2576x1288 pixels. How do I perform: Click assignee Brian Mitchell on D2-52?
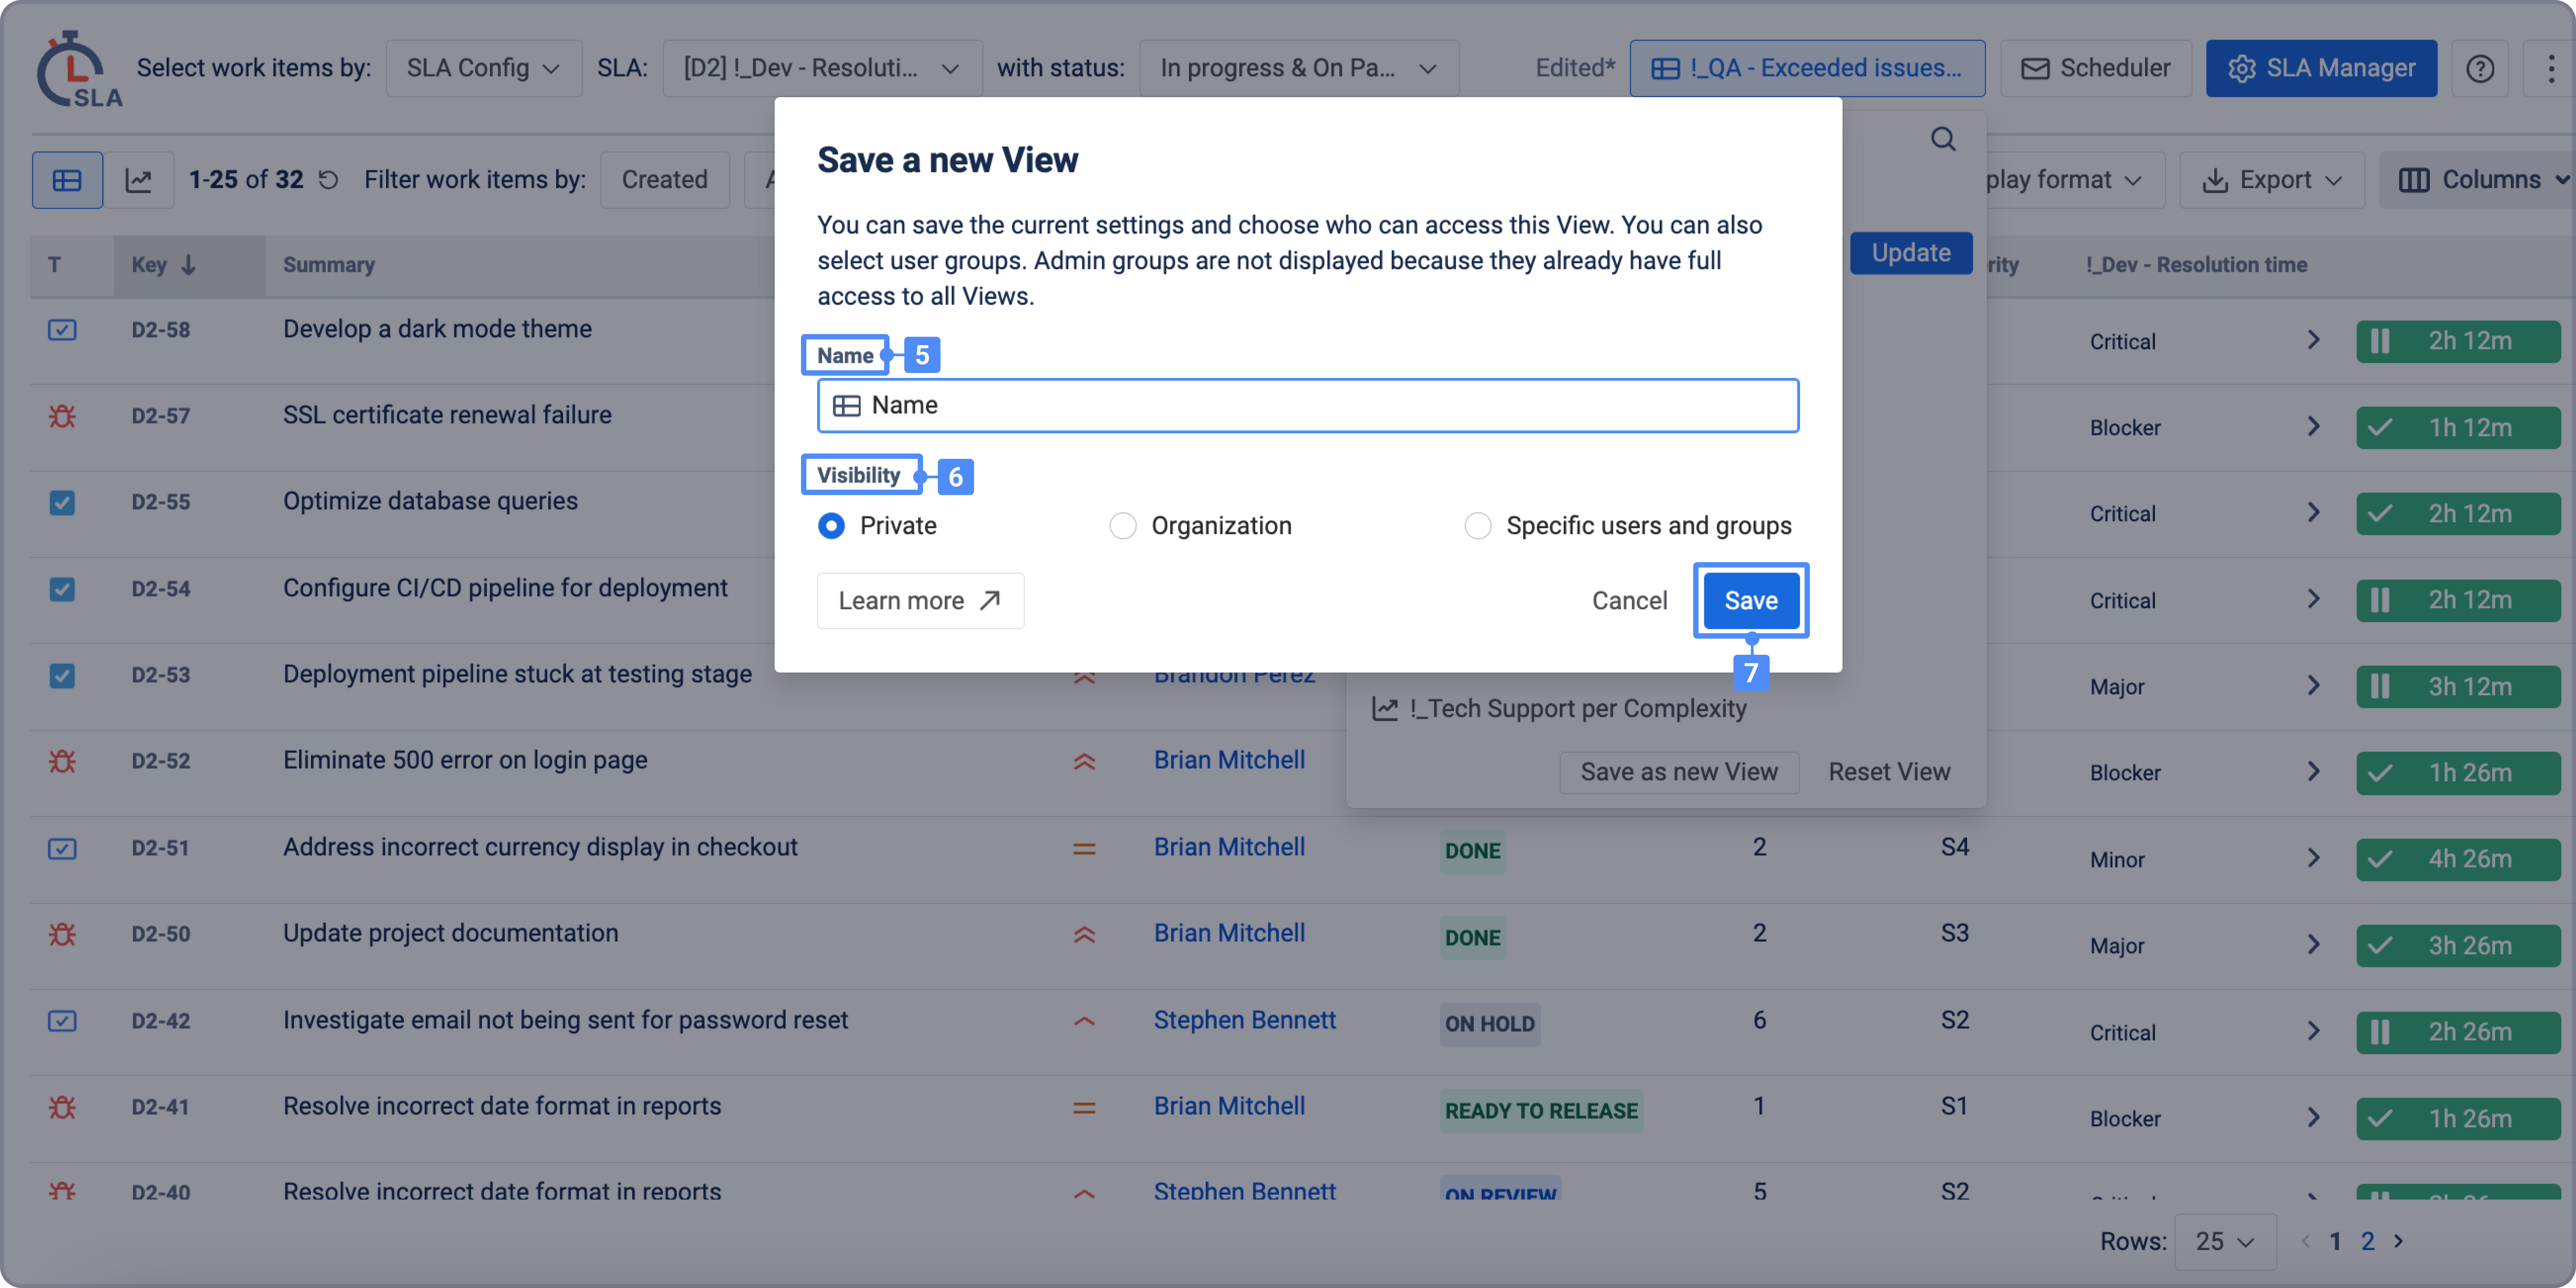coord(1229,760)
